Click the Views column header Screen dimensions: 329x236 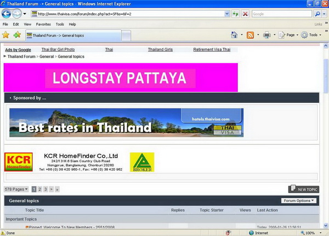[245, 210]
